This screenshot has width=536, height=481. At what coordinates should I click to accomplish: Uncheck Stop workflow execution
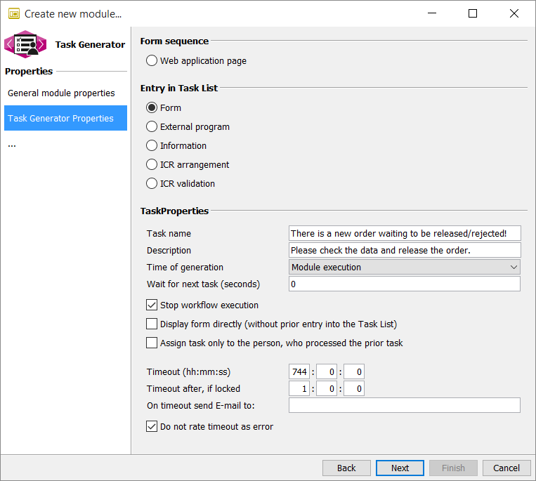pyautogui.click(x=152, y=305)
